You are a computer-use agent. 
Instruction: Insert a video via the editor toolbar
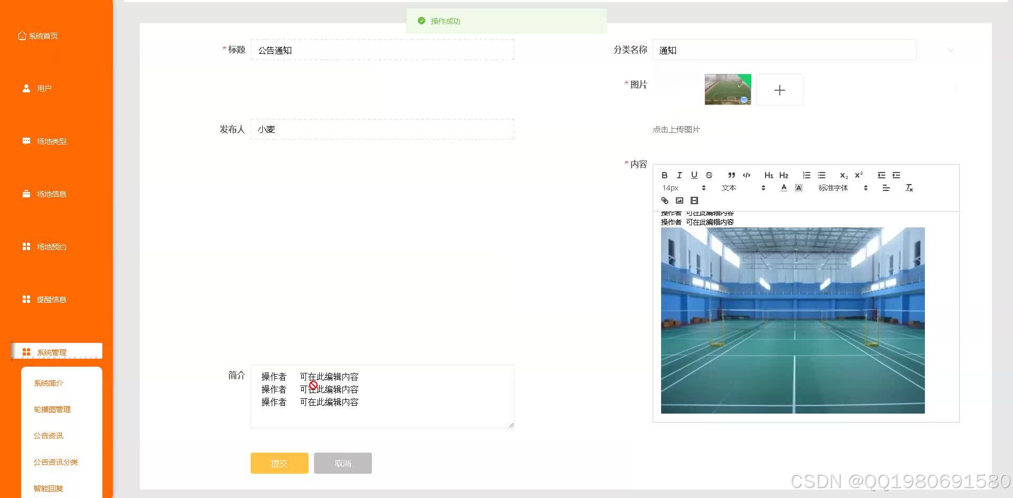(x=694, y=200)
